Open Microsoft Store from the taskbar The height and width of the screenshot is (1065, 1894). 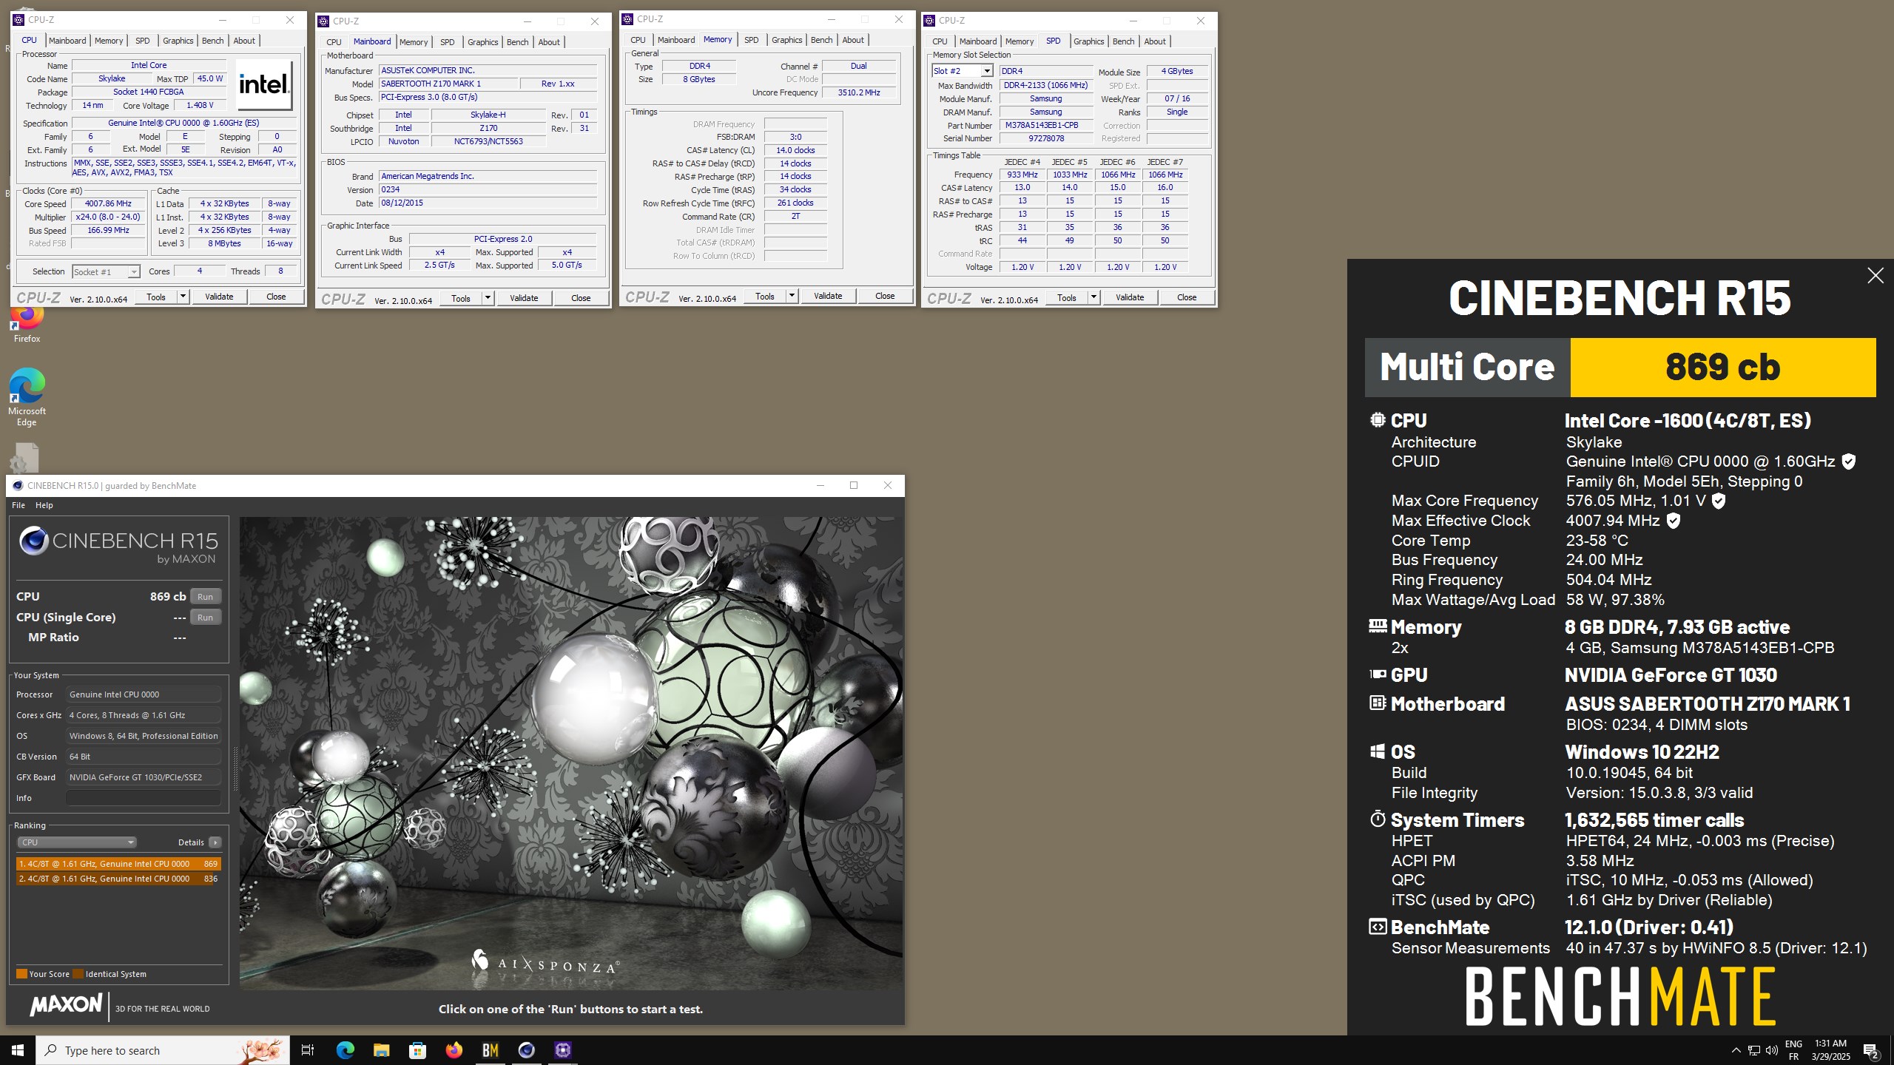(417, 1050)
